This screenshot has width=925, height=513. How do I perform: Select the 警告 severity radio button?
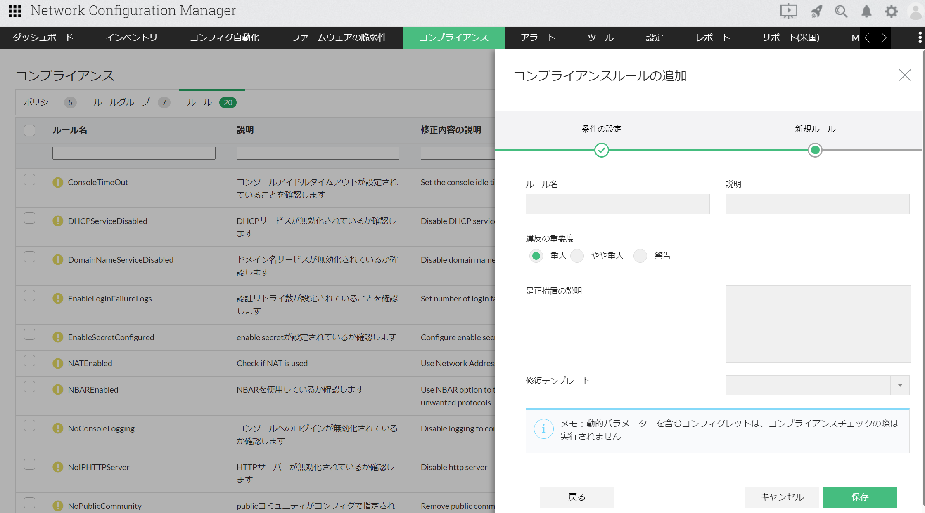click(x=640, y=256)
